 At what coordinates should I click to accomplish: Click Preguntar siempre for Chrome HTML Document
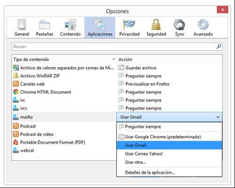click(x=144, y=92)
